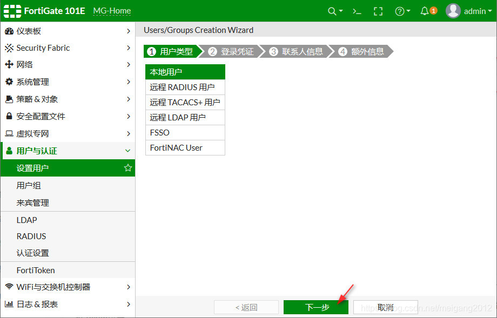Click the log & report chart icon
The width and height of the screenshot is (497, 318).
(x=9, y=304)
